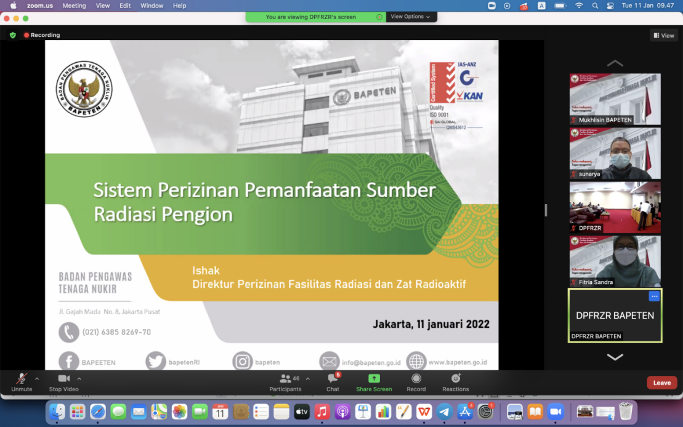Screen dimensions: 683x427
Task: Open the Help menu
Action: click(x=179, y=6)
